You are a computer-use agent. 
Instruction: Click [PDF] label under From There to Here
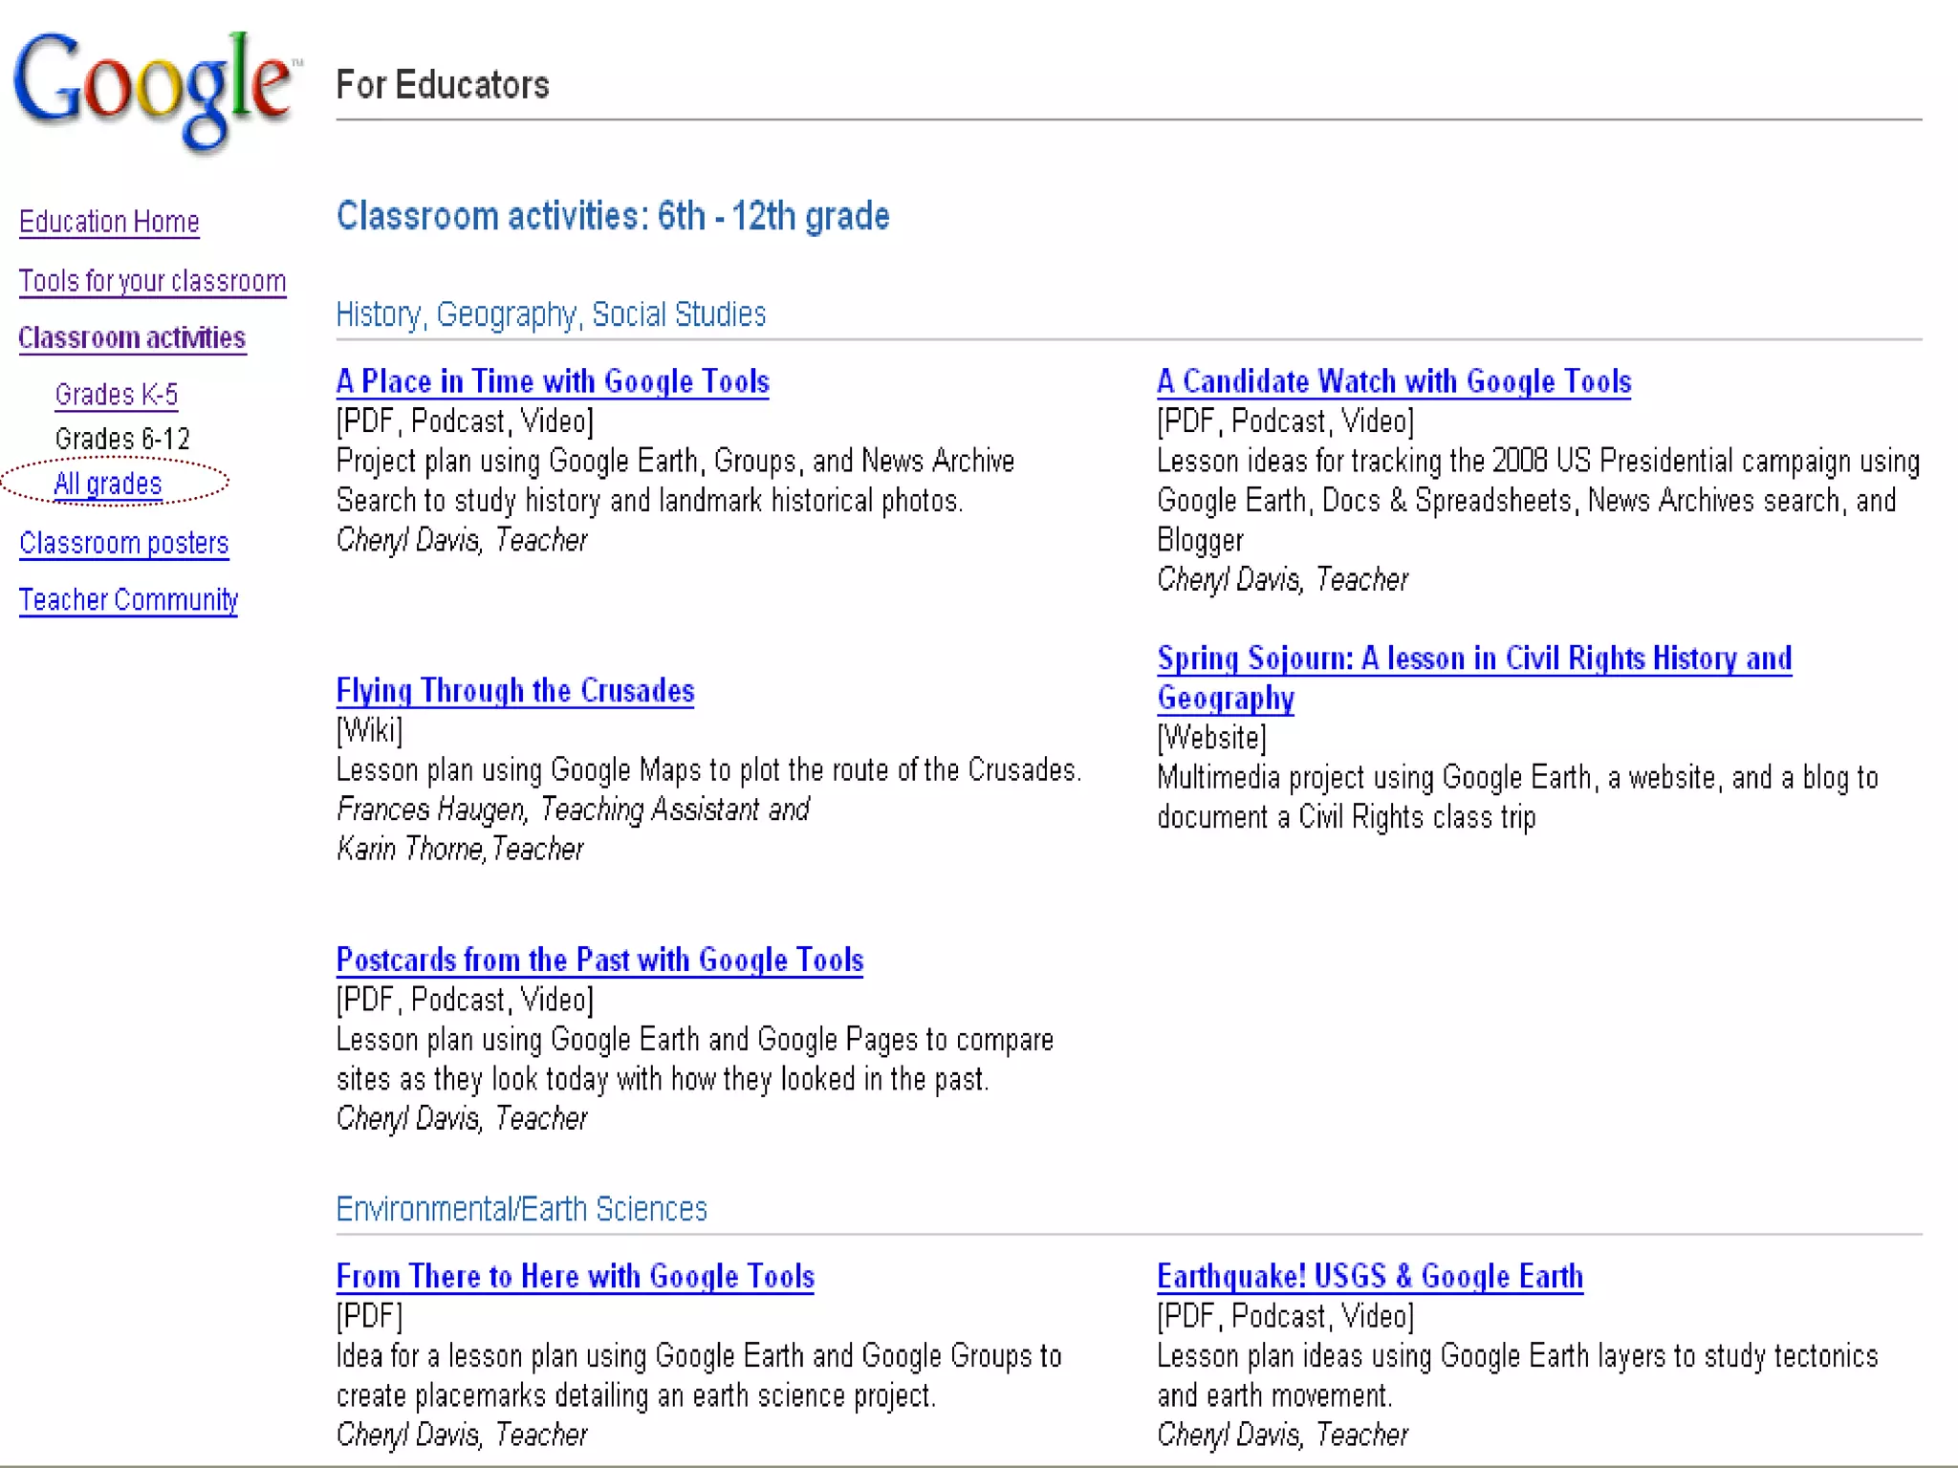click(369, 1316)
